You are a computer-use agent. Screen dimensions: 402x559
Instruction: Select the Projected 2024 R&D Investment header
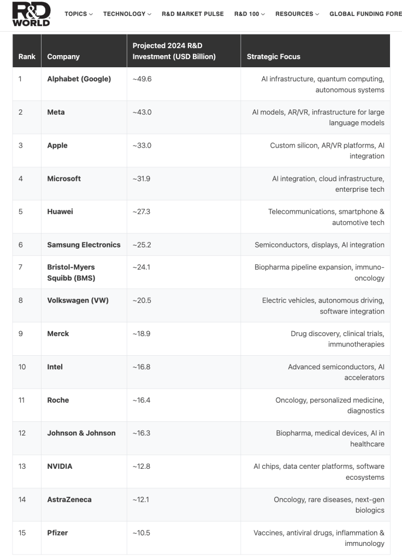[x=174, y=51]
